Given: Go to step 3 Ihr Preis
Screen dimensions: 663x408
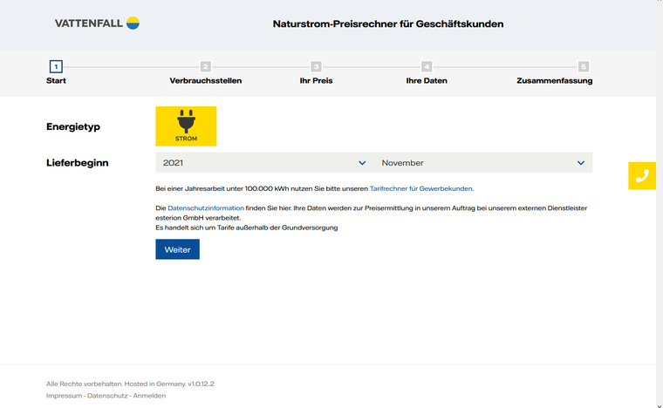Looking at the screenshot, I should pyautogui.click(x=317, y=72).
